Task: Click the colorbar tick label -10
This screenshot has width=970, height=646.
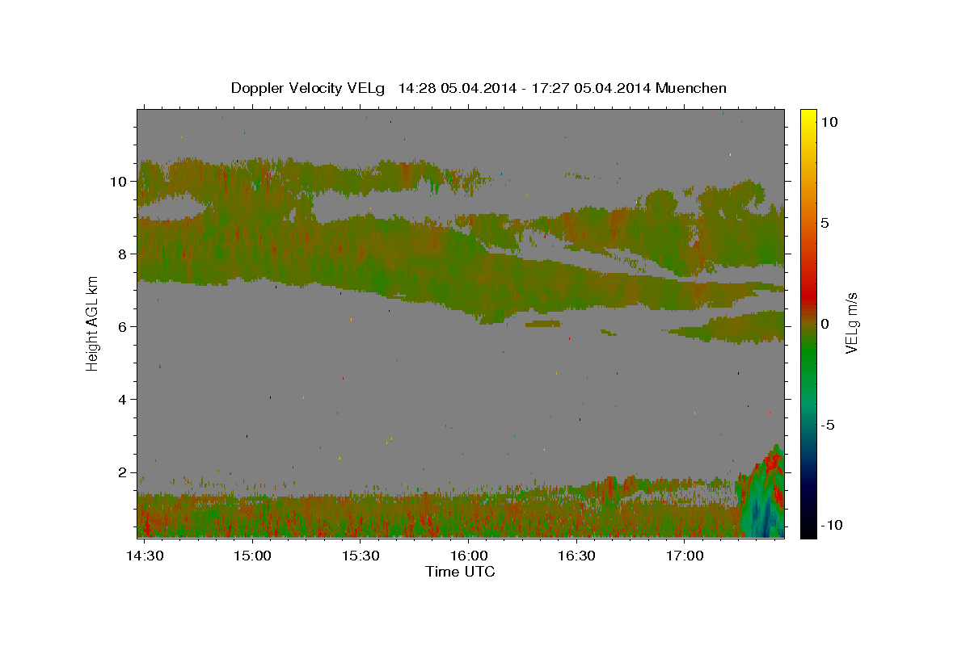Action: [831, 526]
